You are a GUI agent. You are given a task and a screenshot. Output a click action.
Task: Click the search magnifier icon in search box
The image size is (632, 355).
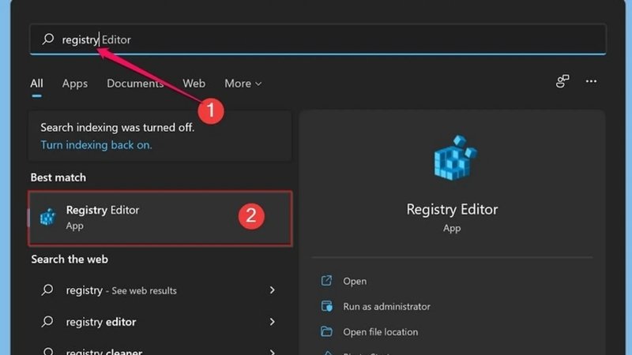click(48, 39)
